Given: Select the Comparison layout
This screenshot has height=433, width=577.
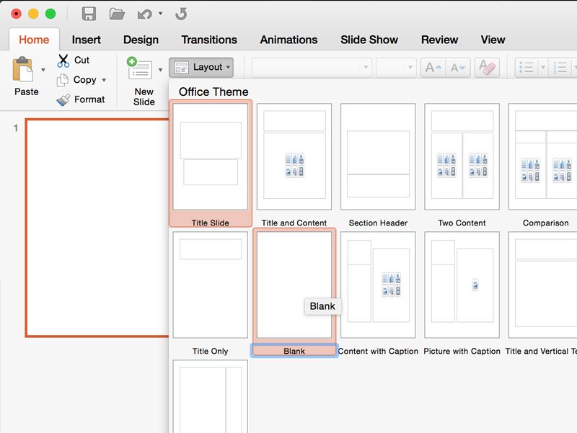Looking at the screenshot, I should [543, 164].
